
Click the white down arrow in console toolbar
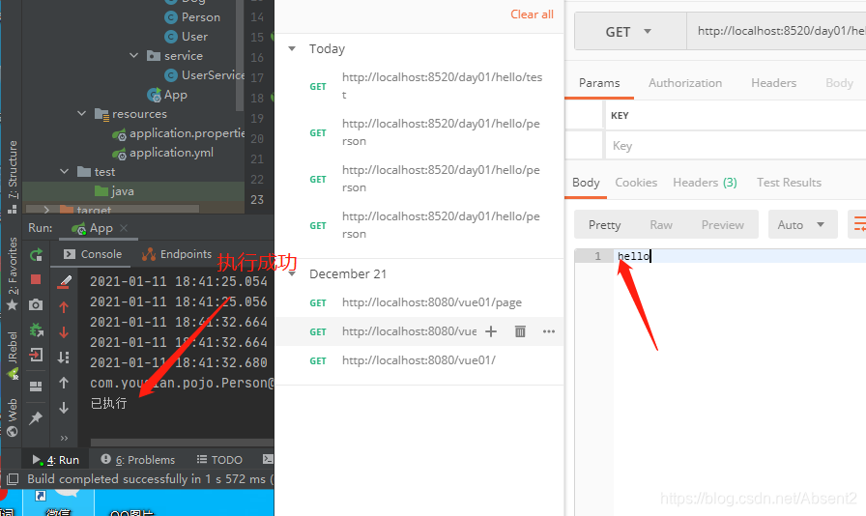[x=64, y=408]
